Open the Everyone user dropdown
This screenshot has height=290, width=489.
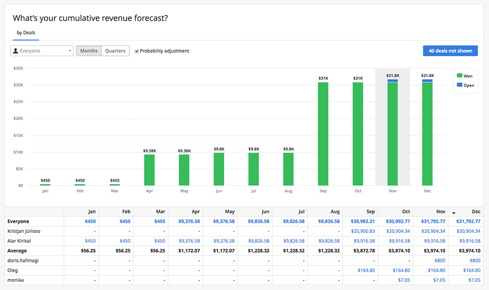point(42,51)
